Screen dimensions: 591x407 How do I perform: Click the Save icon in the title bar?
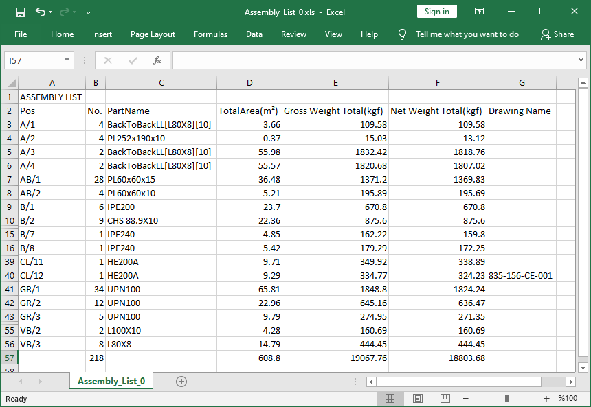click(x=21, y=12)
